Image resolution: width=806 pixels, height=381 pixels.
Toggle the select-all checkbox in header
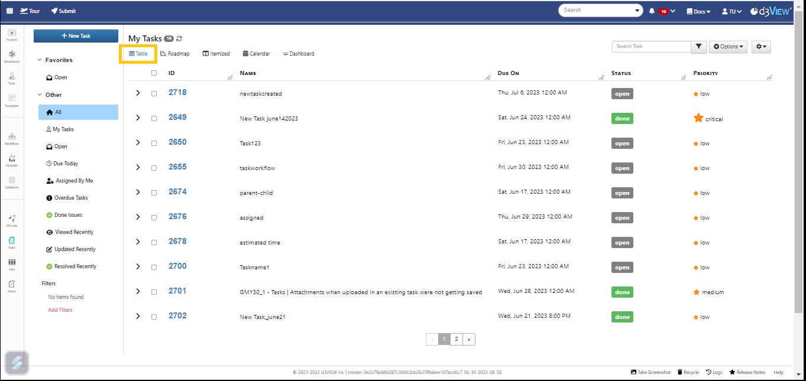pyautogui.click(x=154, y=73)
